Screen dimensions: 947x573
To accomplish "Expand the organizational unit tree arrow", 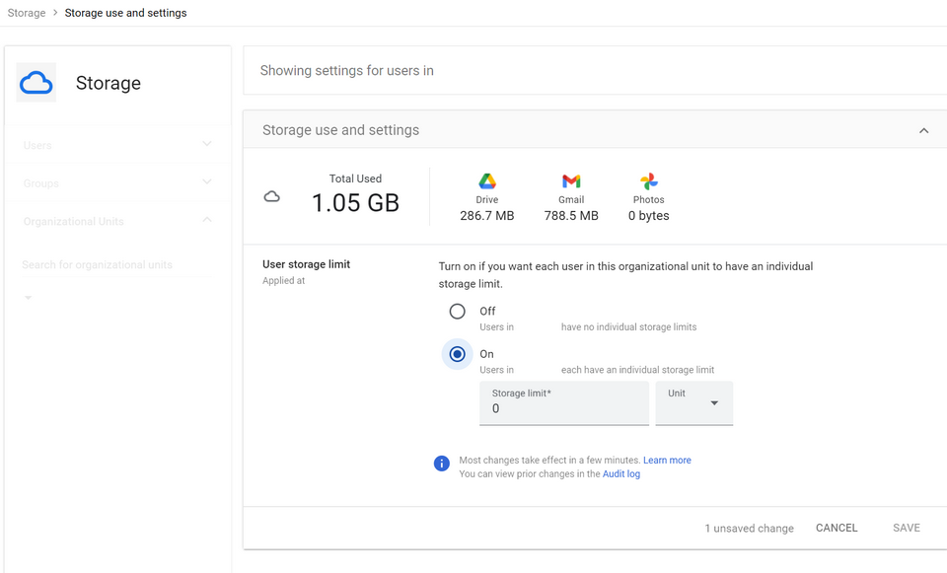I will [x=28, y=298].
